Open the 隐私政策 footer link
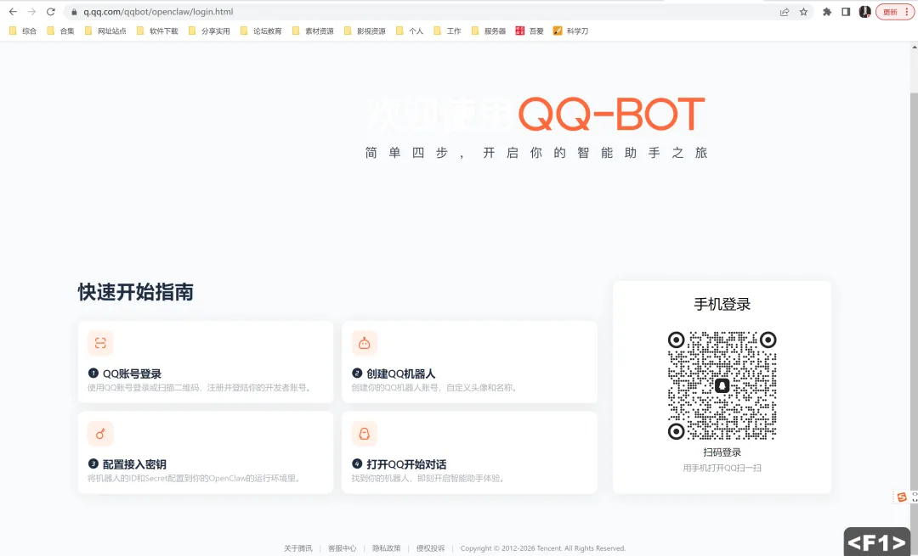This screenshot has height=556, width=918. coord(387,548)
